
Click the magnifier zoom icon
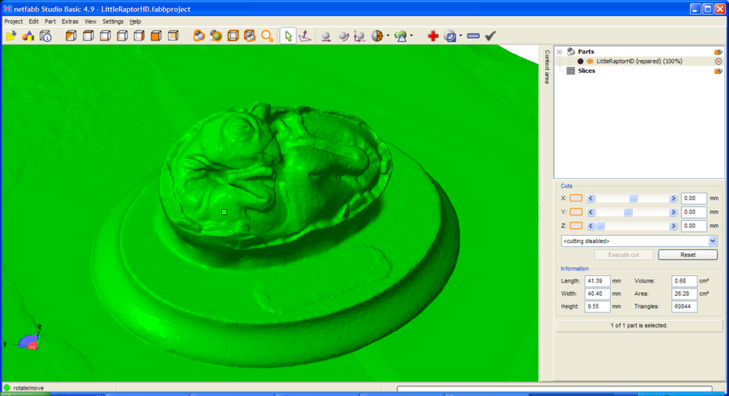coord(266,36)
